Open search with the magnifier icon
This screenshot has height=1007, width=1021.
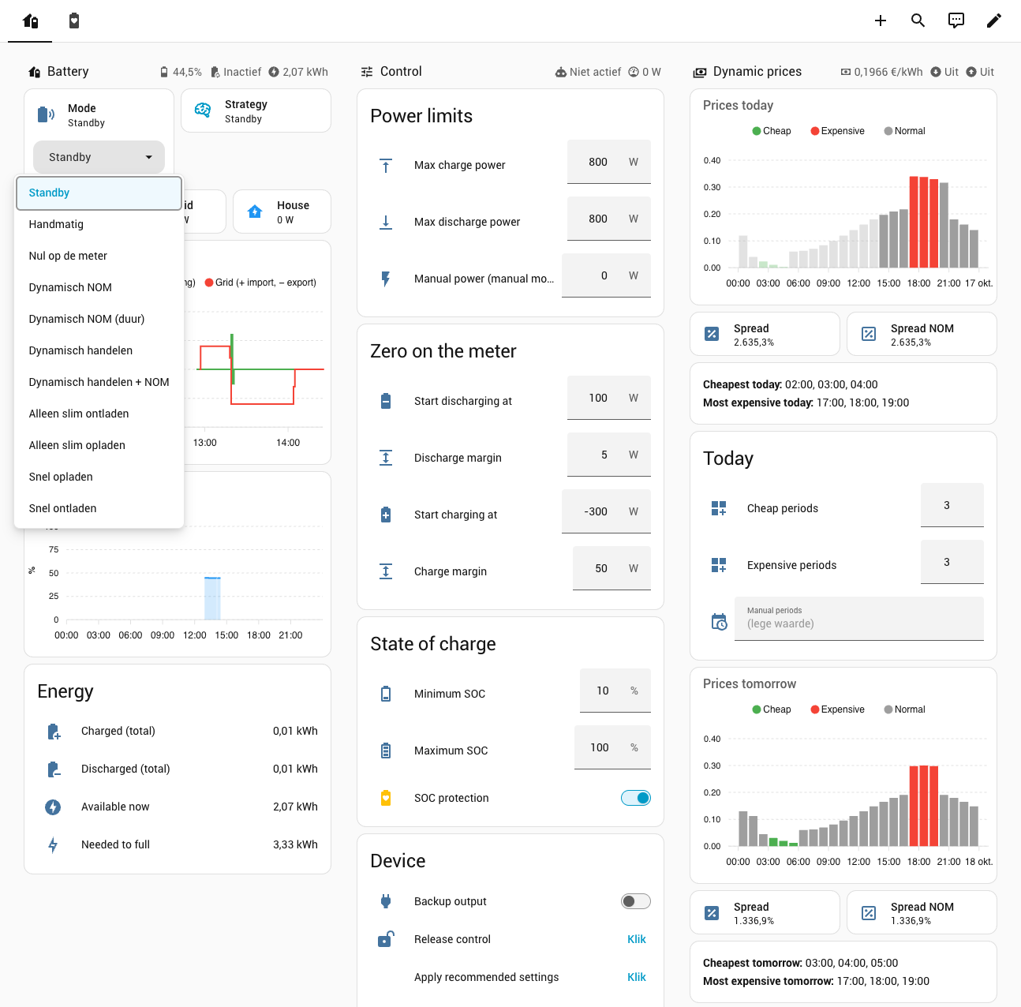coord(918,21)
